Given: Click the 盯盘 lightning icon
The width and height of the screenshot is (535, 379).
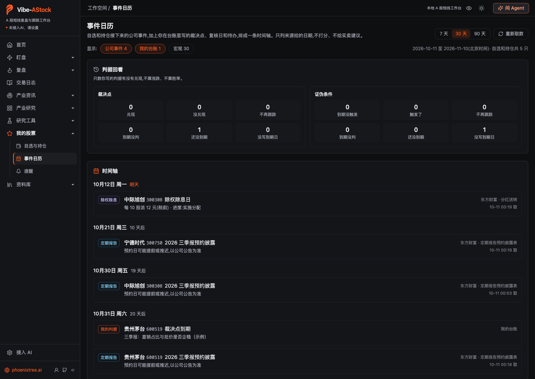Looking at the screenshot, I should coord(10,58).
